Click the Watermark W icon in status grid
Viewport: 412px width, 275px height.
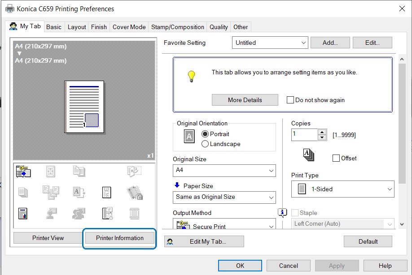106,192
